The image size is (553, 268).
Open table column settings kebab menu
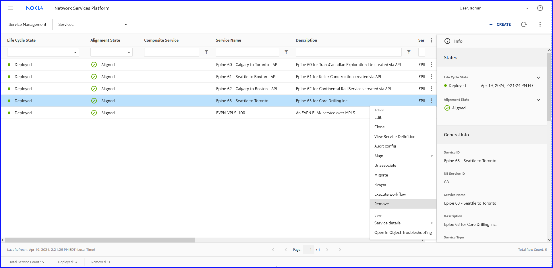tap(431, 40)
